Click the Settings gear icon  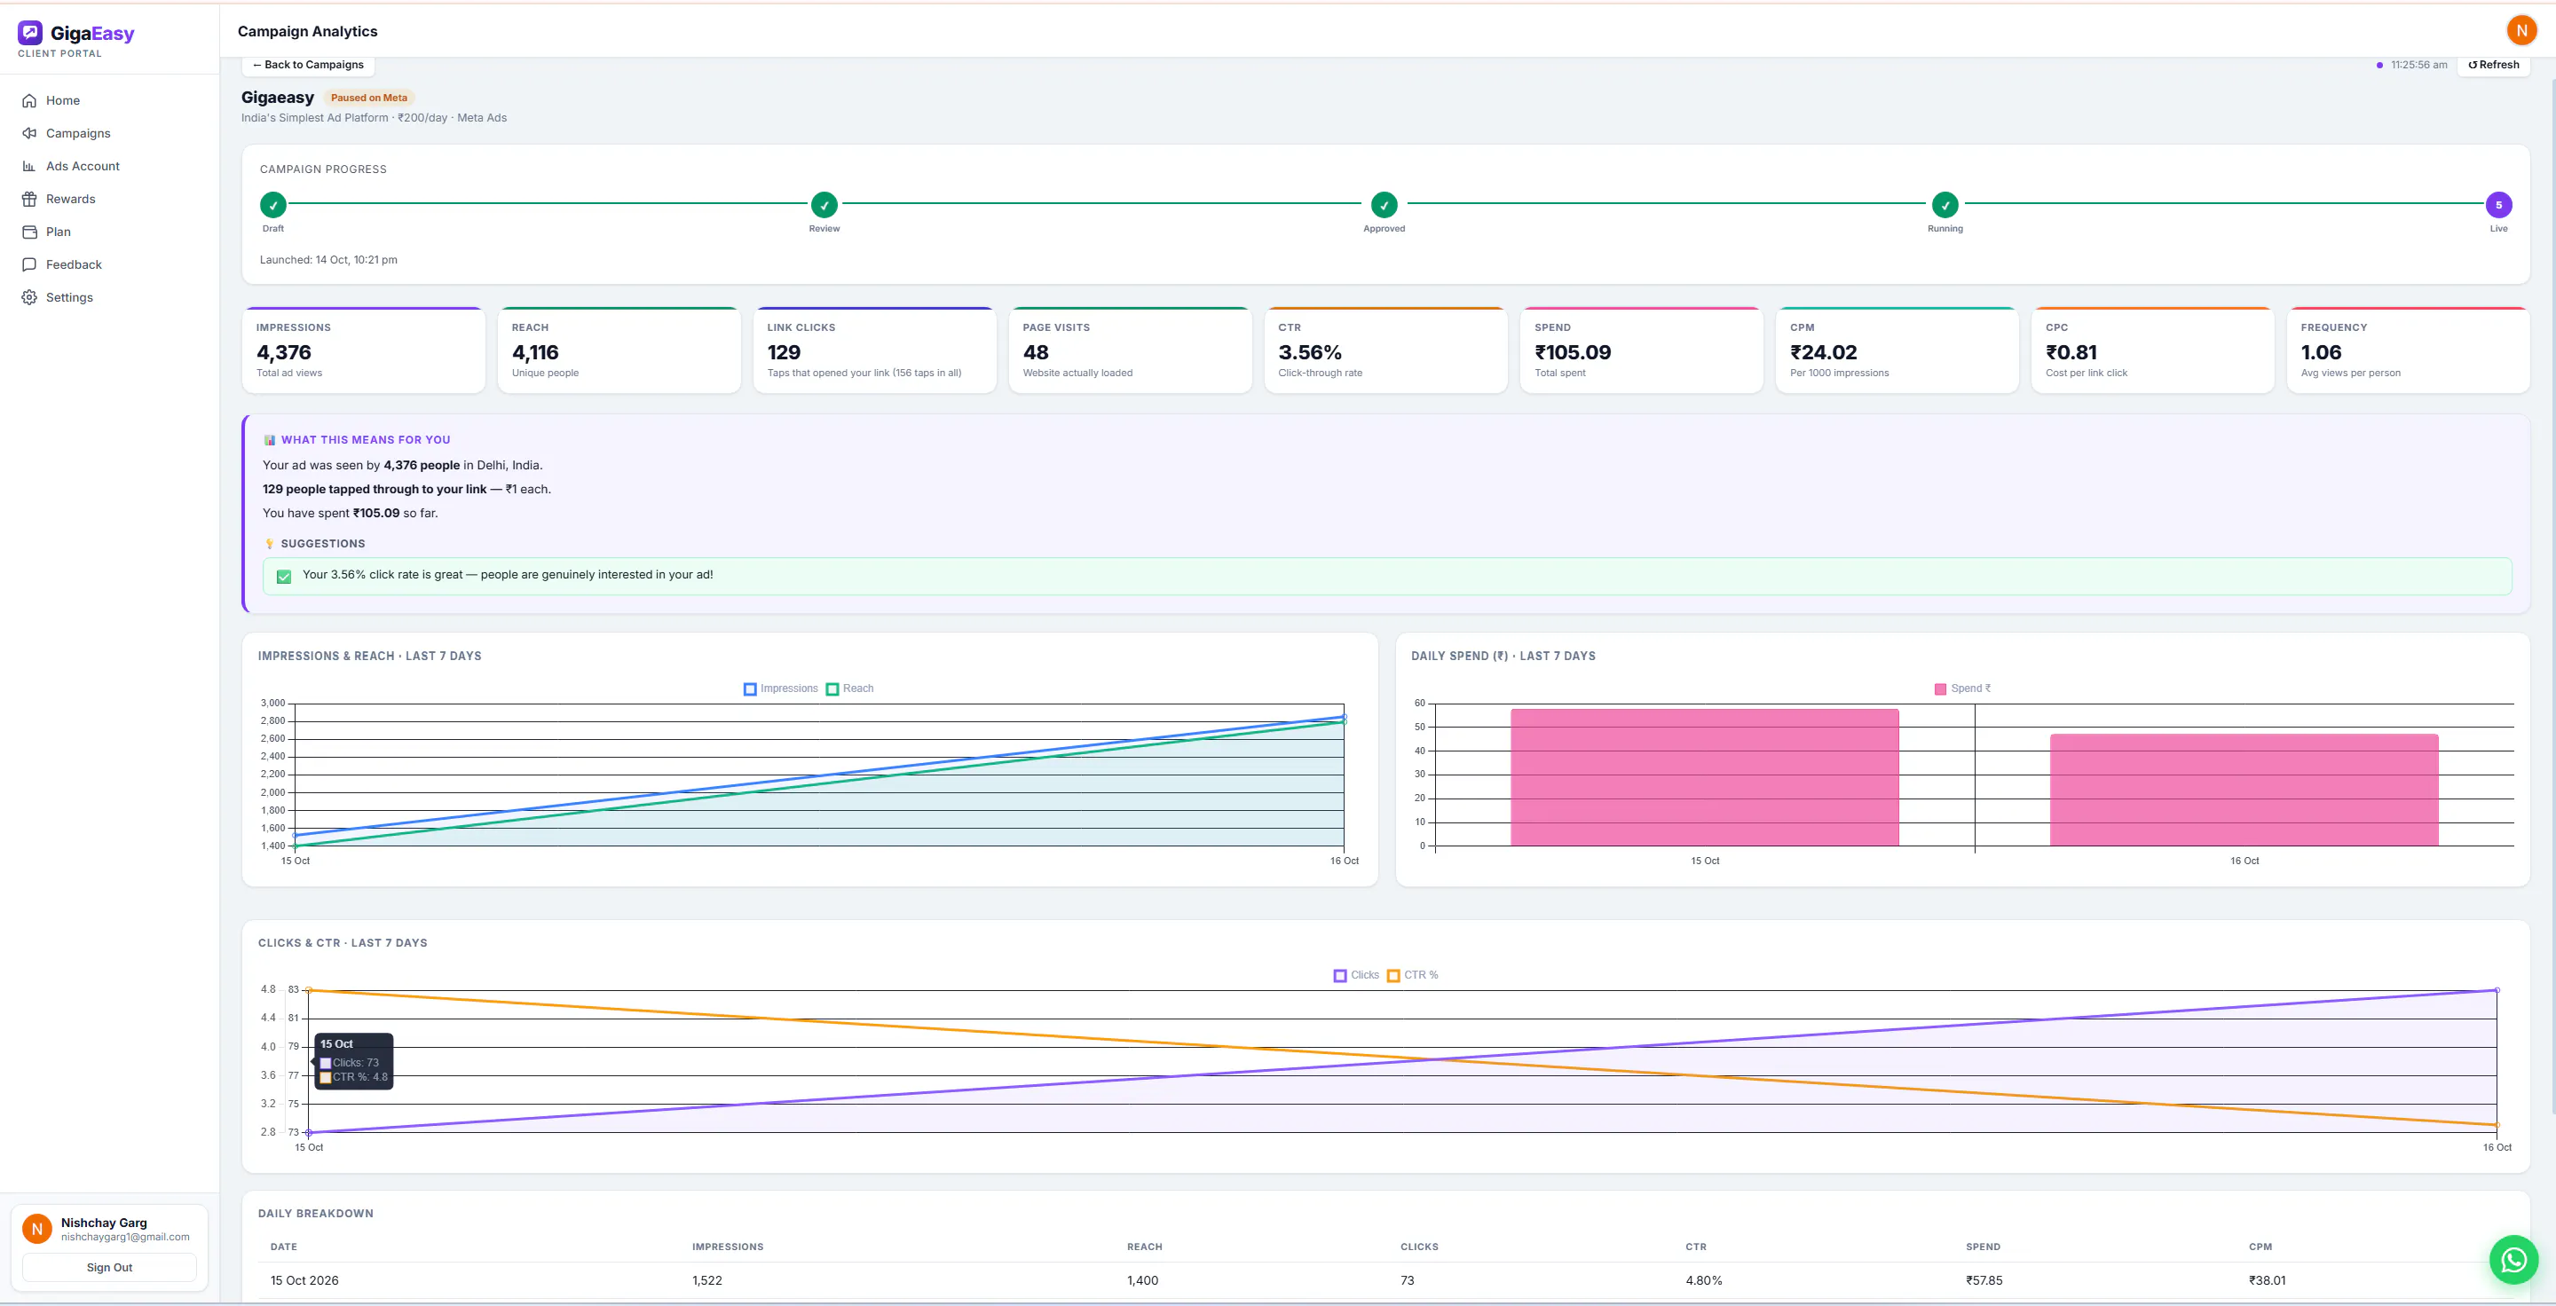coord(30,296)
